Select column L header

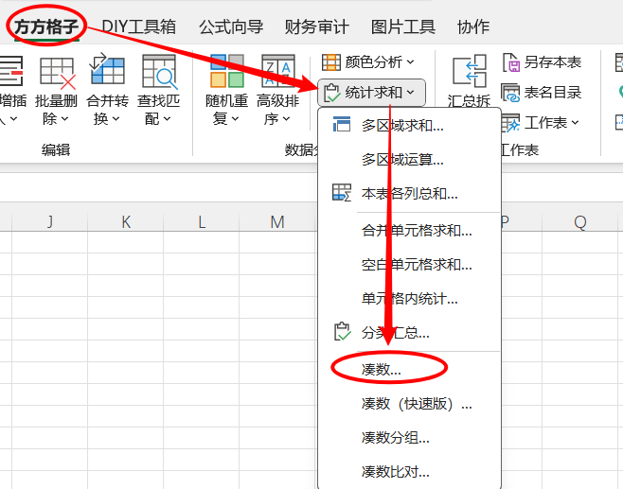[x=202, y=221]
